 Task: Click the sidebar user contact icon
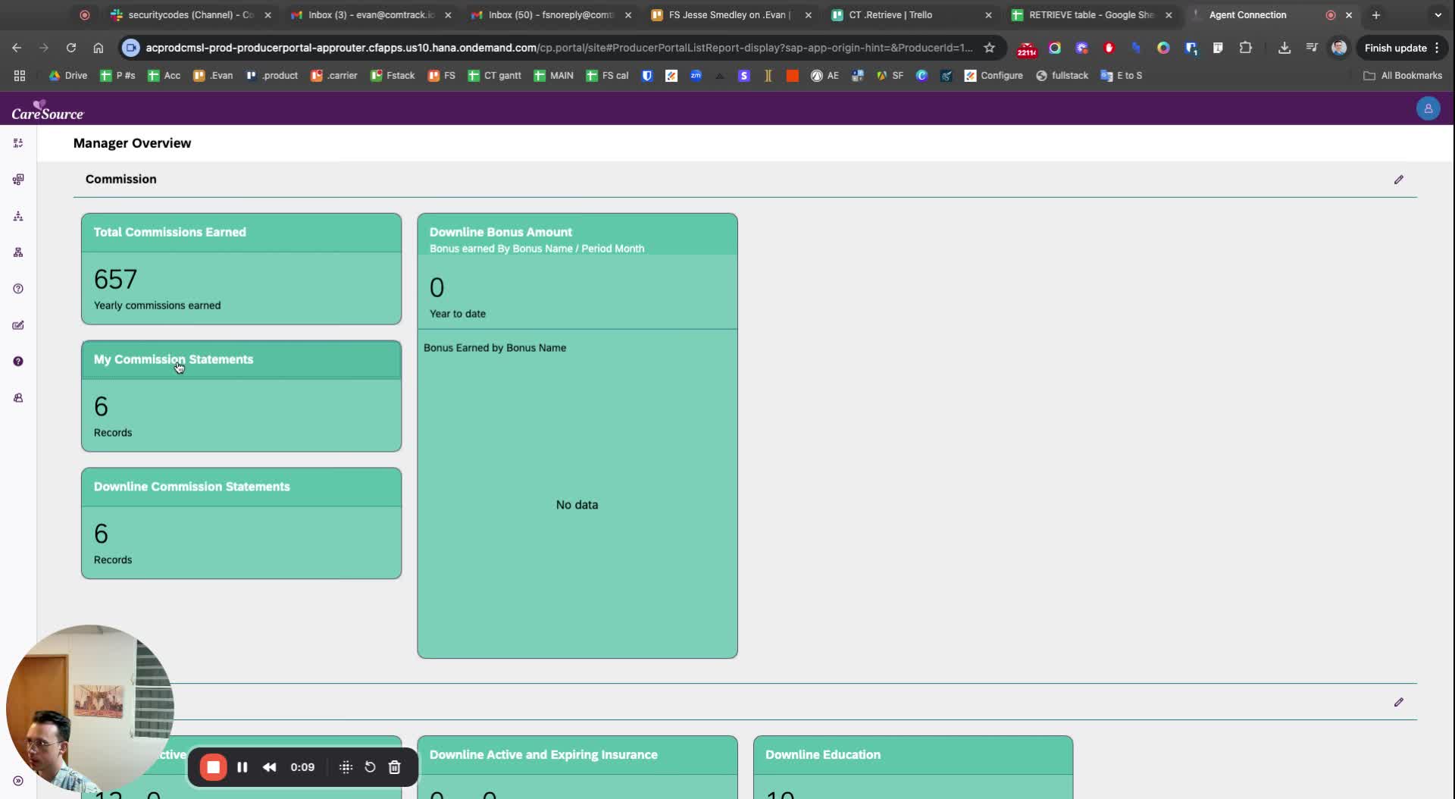[x=18, y=398]
